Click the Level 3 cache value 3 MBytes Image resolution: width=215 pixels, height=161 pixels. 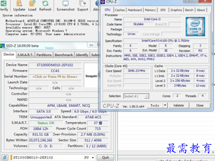pos(180,86)
